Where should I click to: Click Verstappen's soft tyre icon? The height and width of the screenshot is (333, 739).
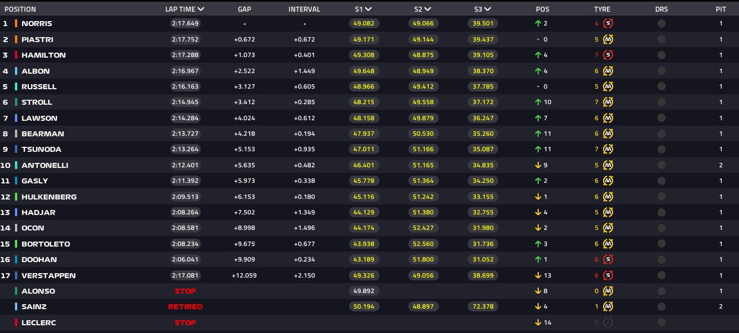tap(608, 275)
